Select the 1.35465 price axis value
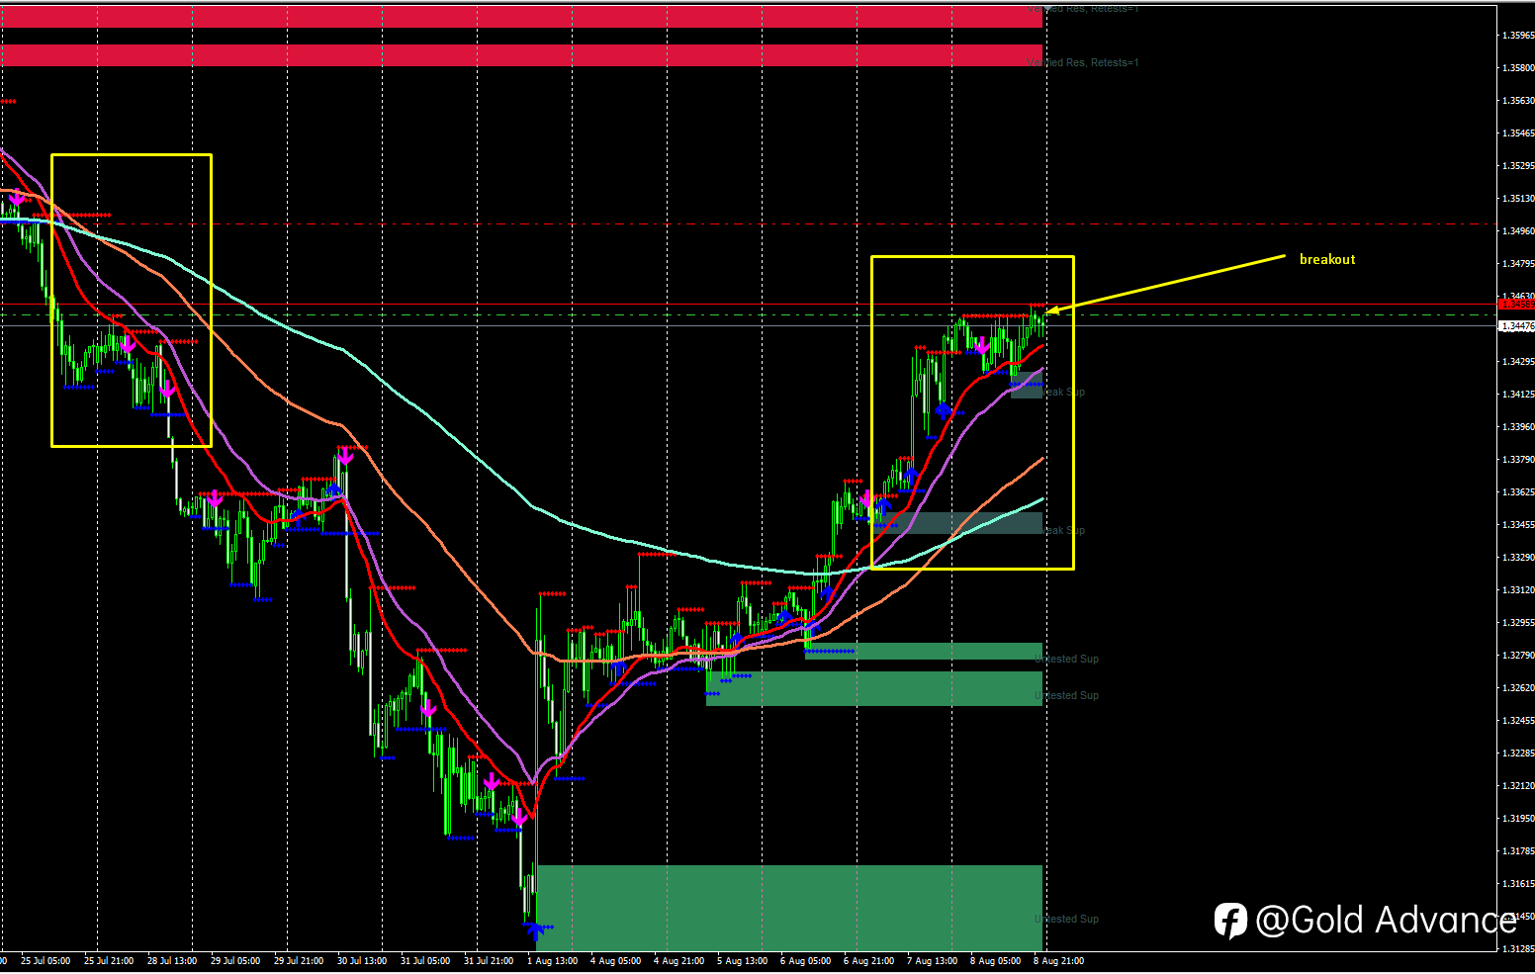Image resolution: width=1535 pixels, height=974 pixels. (1518, 133)
